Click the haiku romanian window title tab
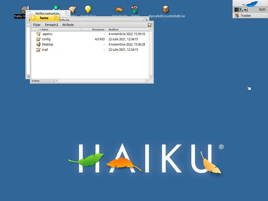268x201 pixels. (x=47, y=13)
